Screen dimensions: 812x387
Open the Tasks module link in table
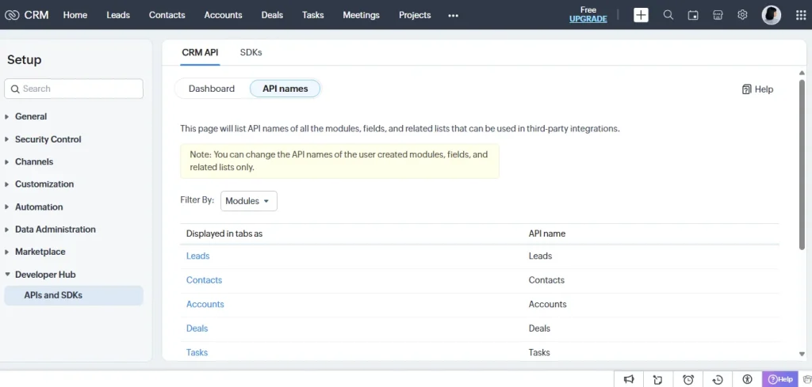pyautogui.click(x=197, y=352)
